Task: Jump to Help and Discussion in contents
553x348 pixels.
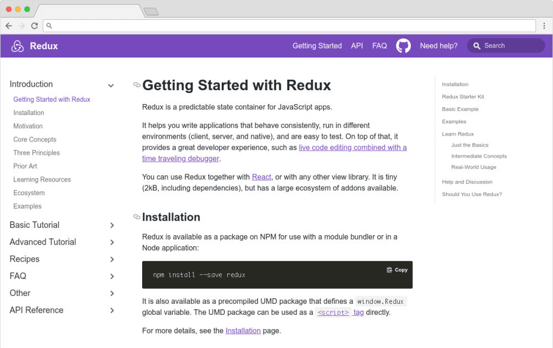Action: tap(467, 182)
